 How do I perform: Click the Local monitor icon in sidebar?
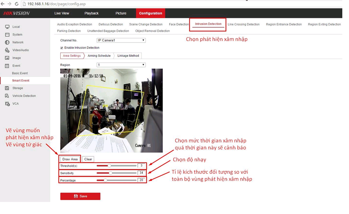click(7, 27)
